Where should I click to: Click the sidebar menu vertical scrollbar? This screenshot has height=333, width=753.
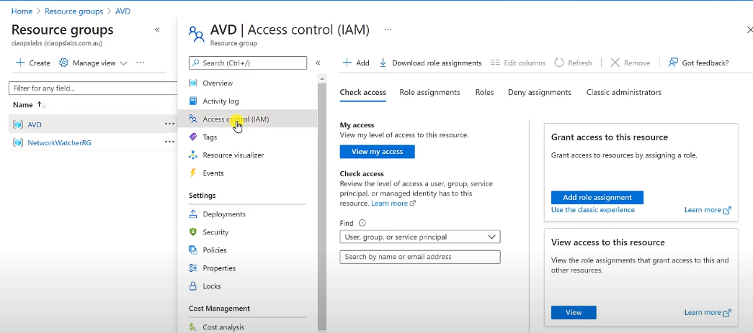(322, 206)
